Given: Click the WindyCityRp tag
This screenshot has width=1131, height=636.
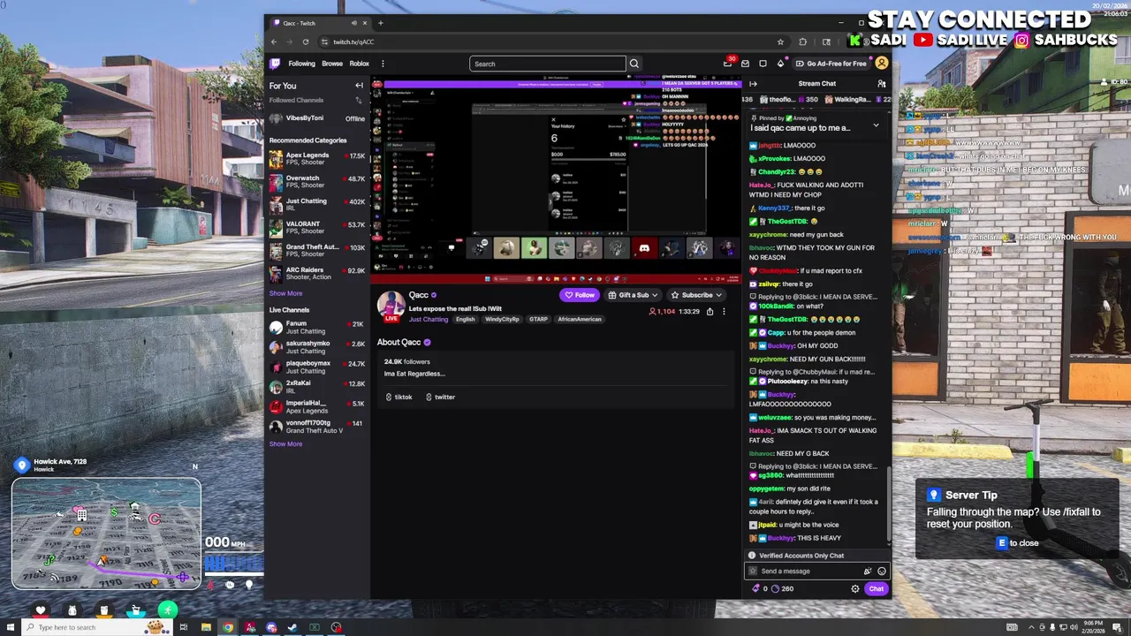Looking at the screenshot, I should (x=502, y=319).
